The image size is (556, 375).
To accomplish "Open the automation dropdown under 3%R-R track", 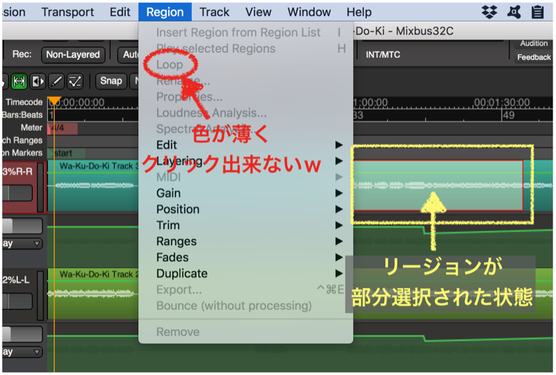I will pos(22,244).
